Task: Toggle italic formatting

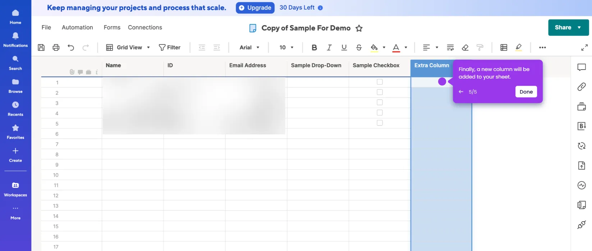Action: 329,47
